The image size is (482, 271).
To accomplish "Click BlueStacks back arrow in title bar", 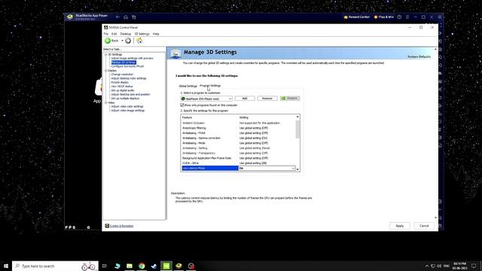I will (117, 17).
